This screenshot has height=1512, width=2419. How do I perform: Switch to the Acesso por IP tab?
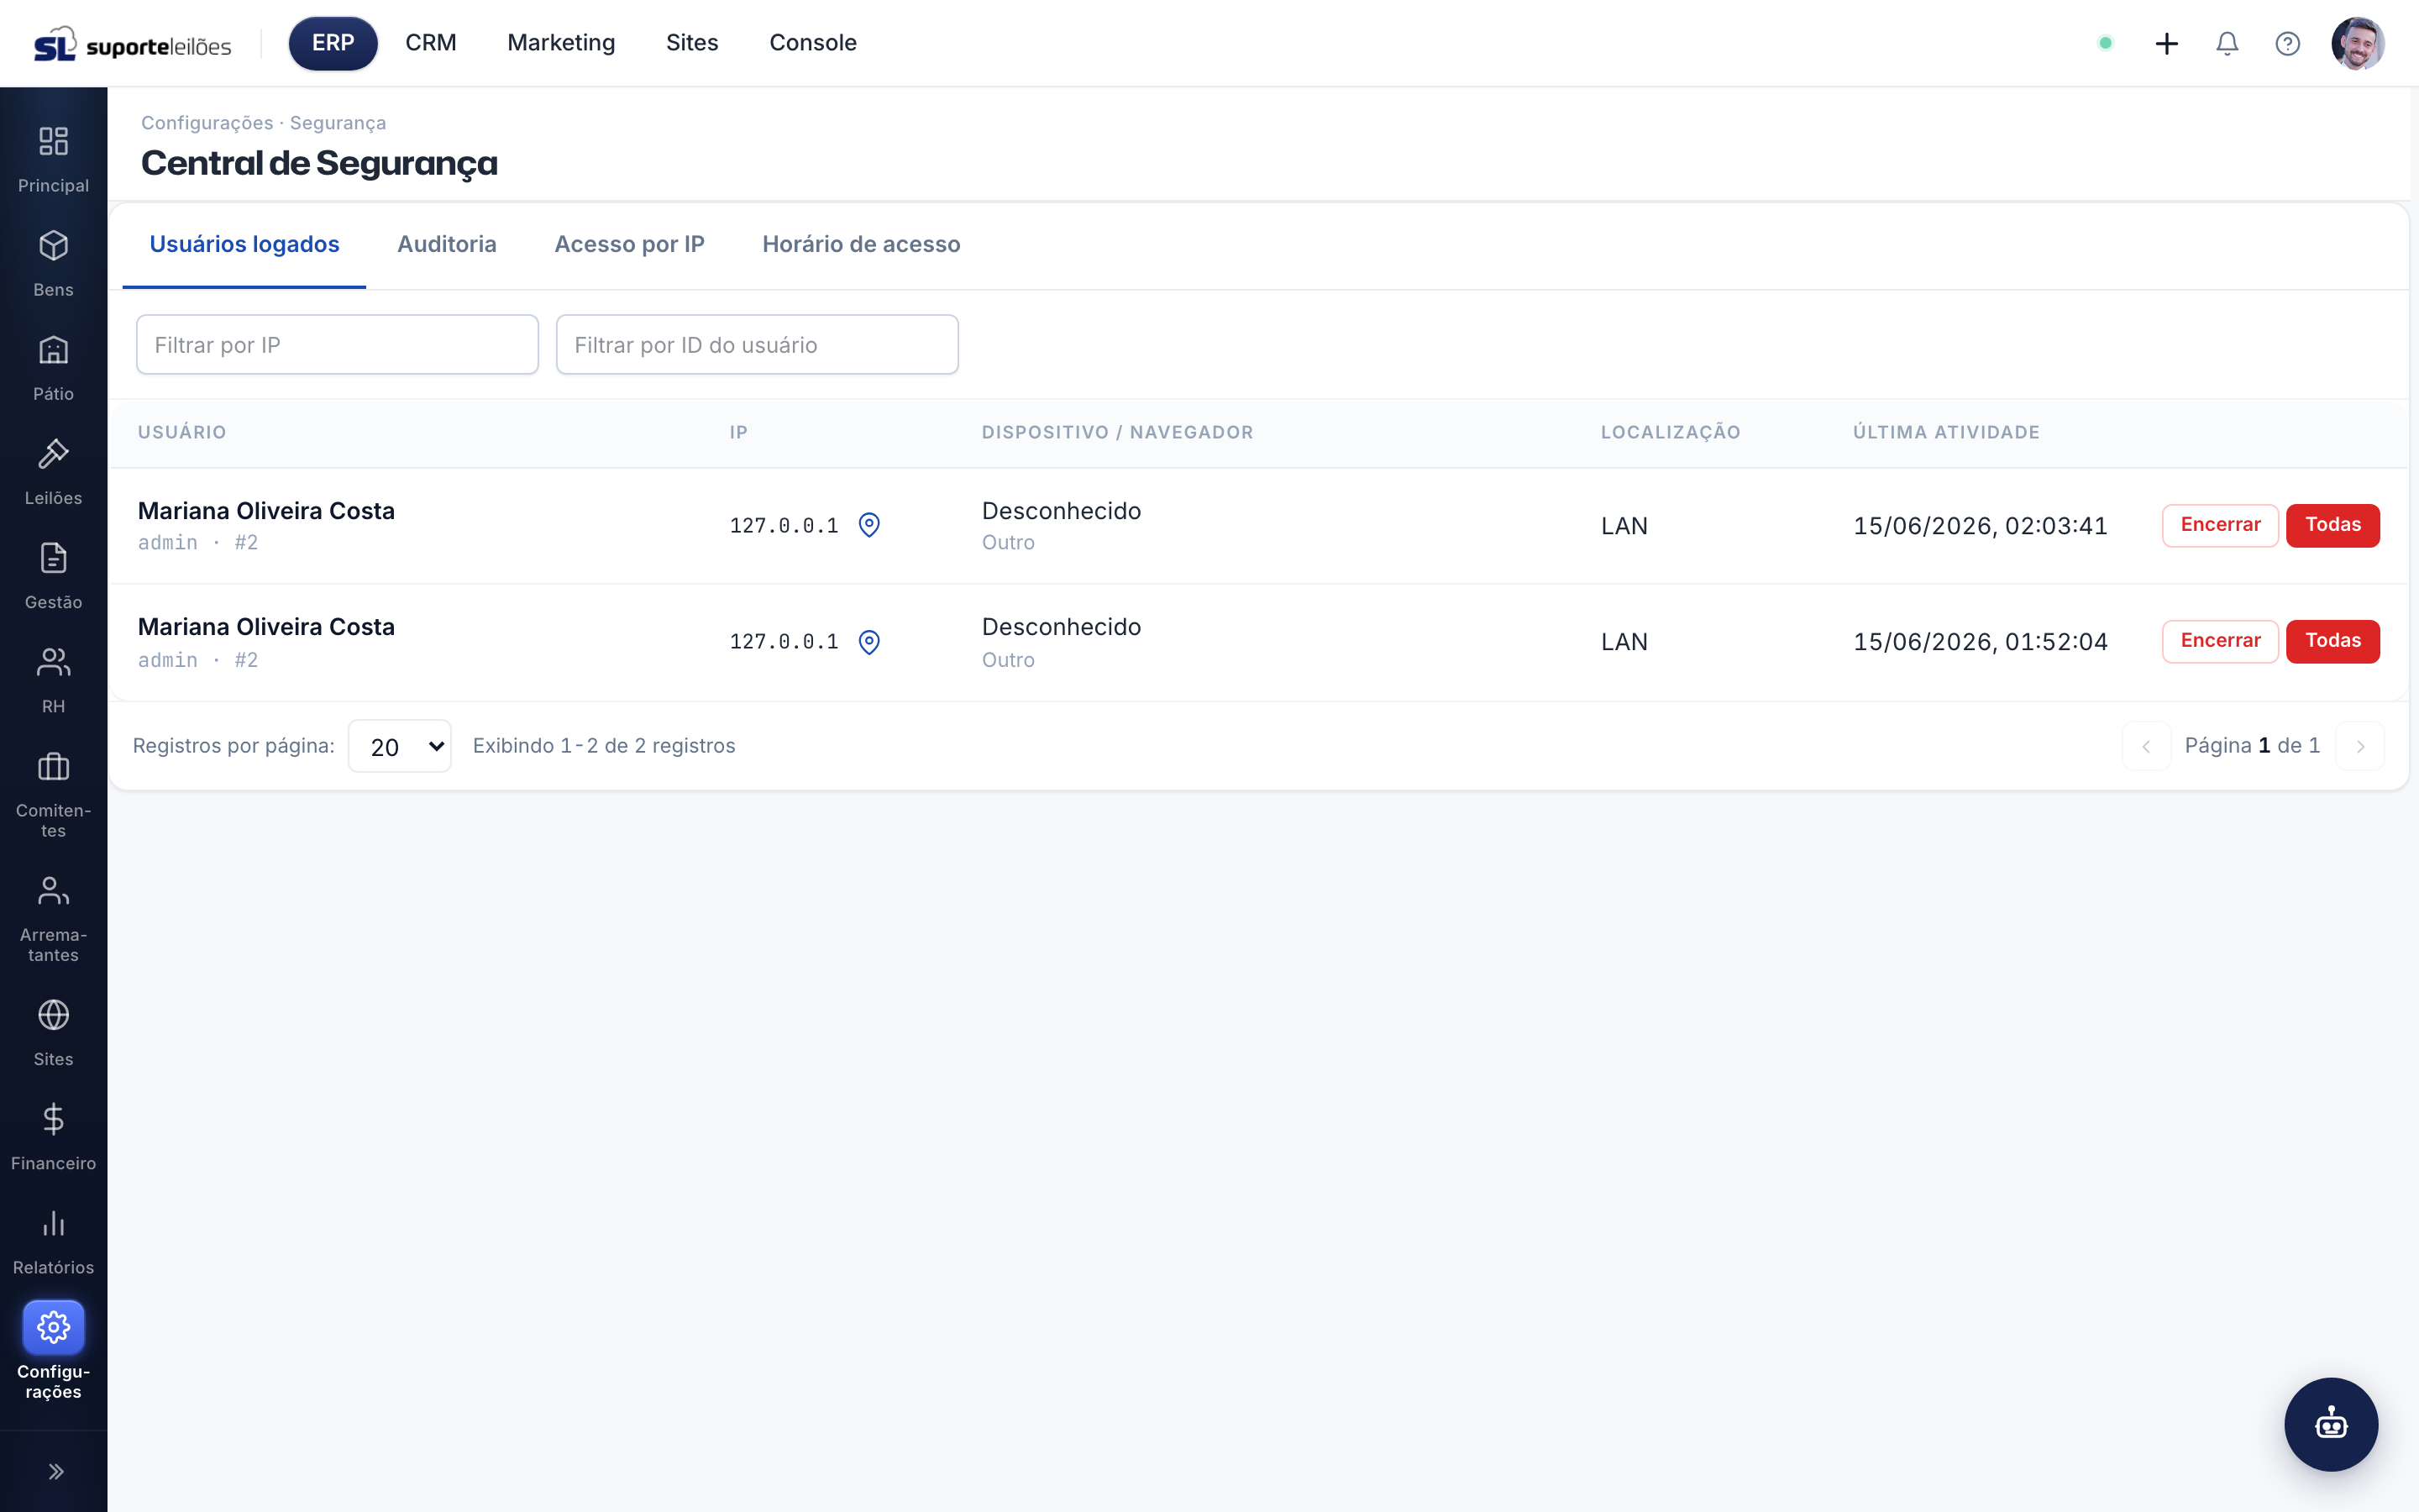pos(629,244)
